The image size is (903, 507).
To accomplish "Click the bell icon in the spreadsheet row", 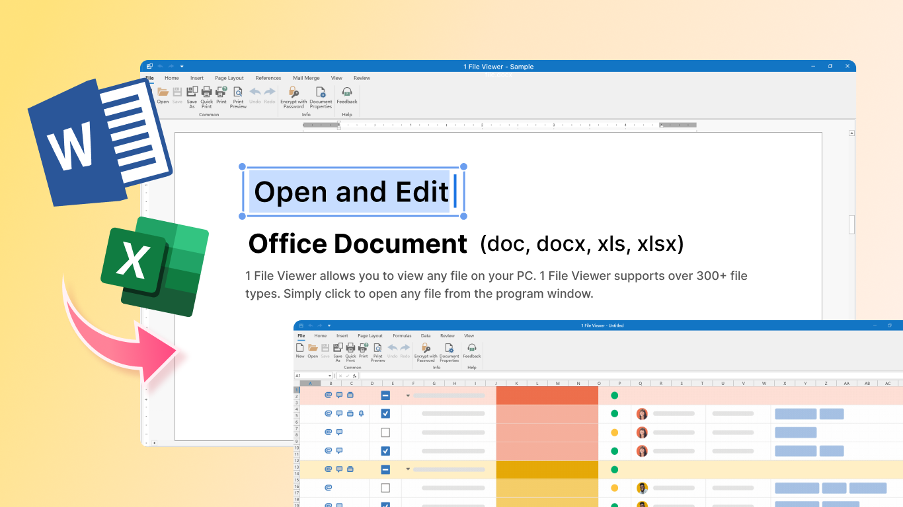I will pos(361,414).
